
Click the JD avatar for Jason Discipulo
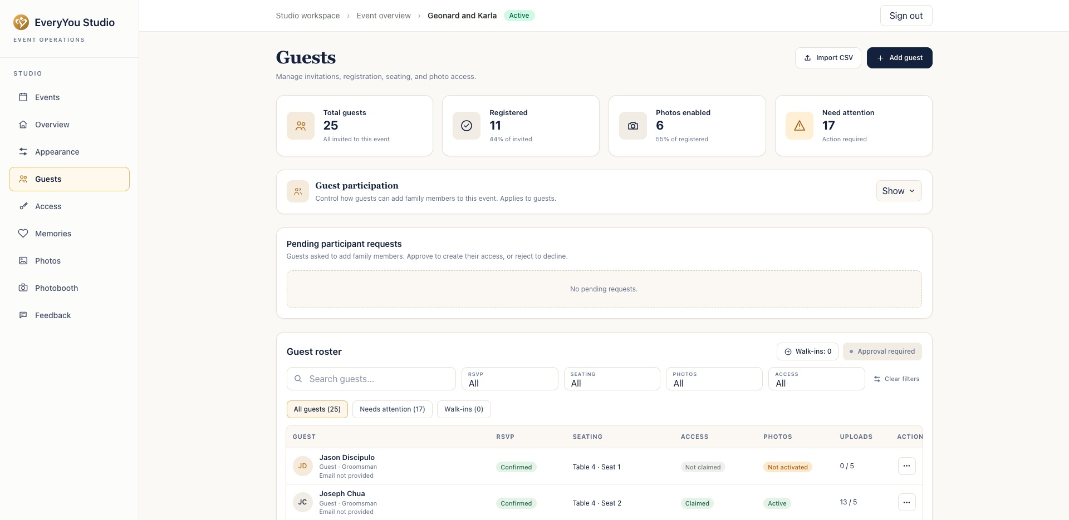tap(302, 466)
